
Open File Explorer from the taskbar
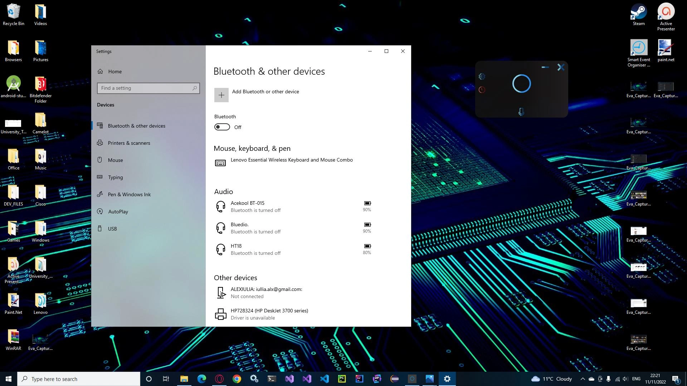184,379
